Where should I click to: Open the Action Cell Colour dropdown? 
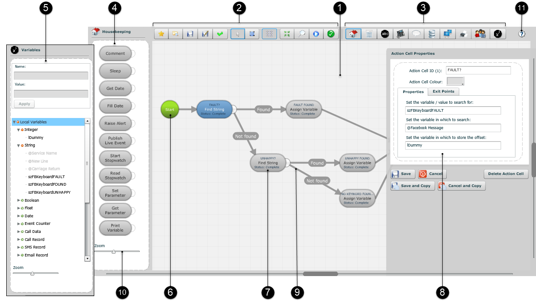pyautogui.click(x=456, y=81)
